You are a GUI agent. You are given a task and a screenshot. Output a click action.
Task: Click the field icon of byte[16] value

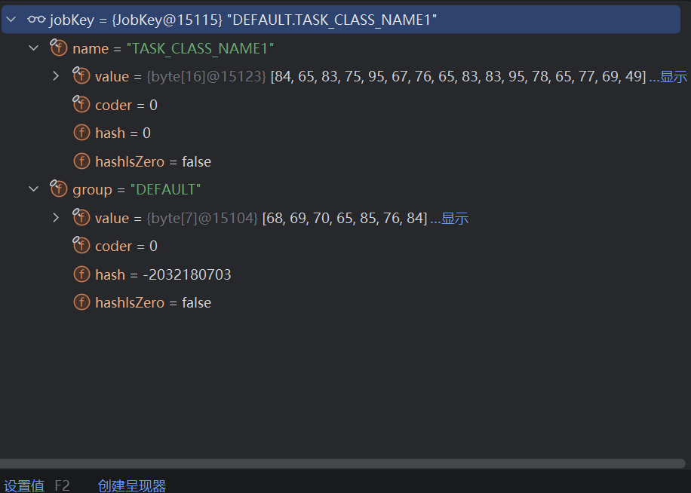[x=81, y=75]
